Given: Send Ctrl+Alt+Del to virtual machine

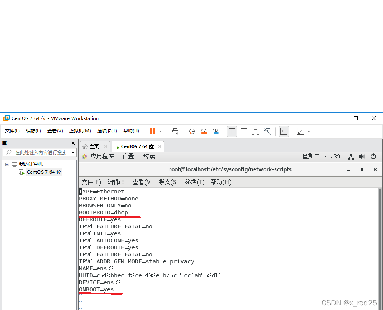Looking at the screenshot, I should (x=175, y=131).
